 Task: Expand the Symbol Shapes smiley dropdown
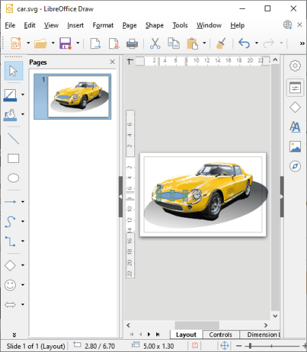coord(23,285)
